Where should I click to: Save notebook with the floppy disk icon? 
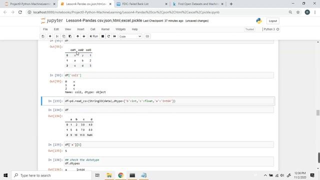43,36
